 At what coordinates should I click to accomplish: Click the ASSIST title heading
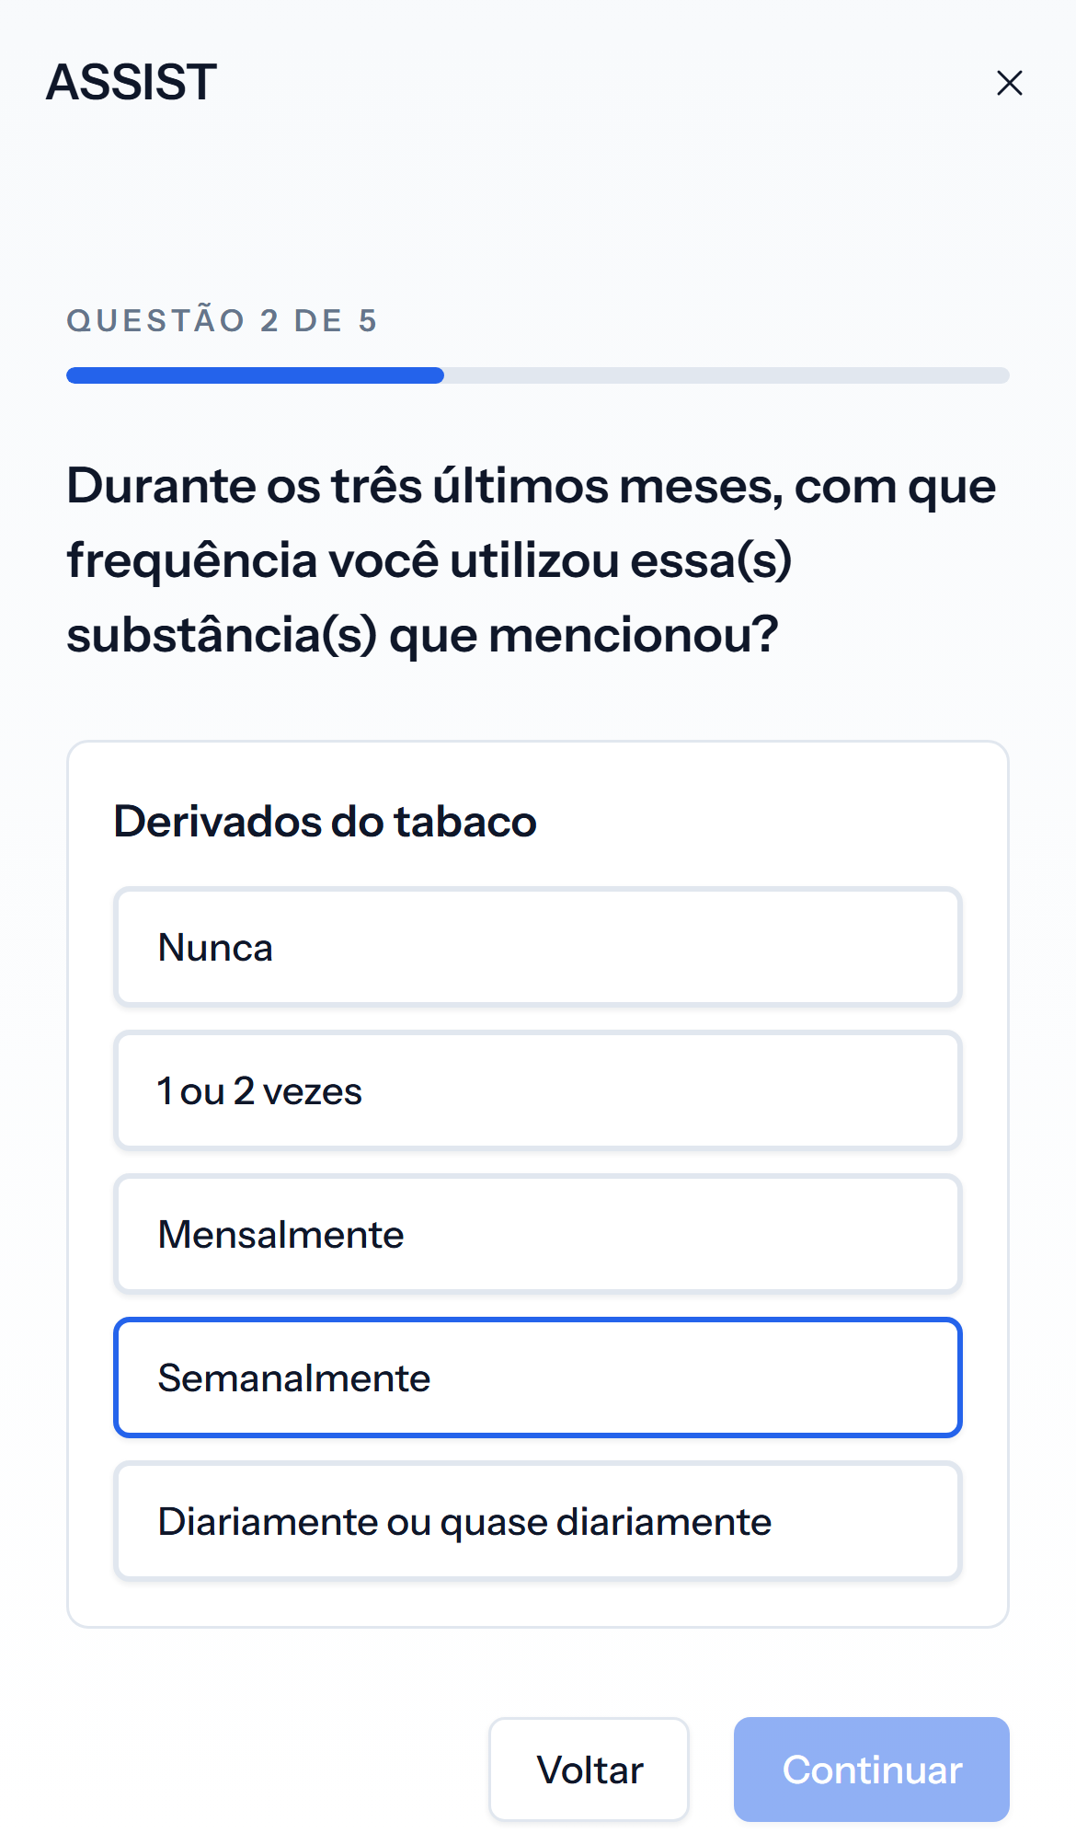[132, 82]
